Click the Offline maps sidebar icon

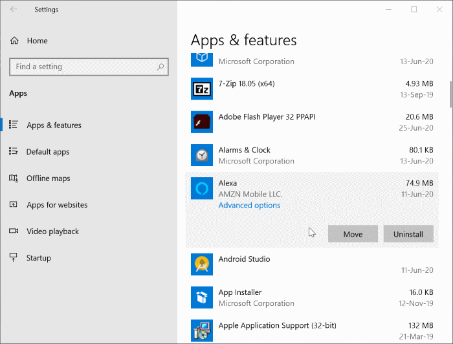[14, 178]
